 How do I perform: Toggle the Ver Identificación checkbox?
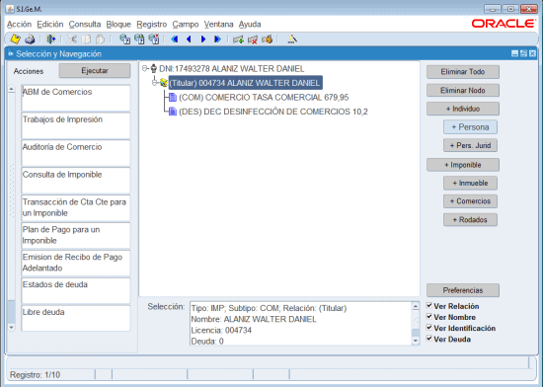[x=429, y=328]
